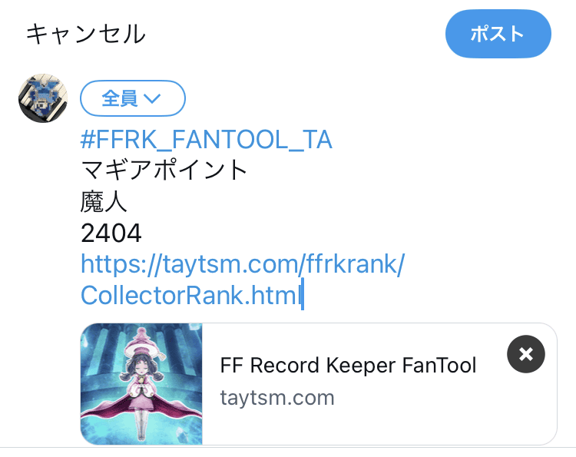576x457 pixels.
Task: Select the #FFRK_FANTOOL_TA hashtag
Action: tap(207, 140)
